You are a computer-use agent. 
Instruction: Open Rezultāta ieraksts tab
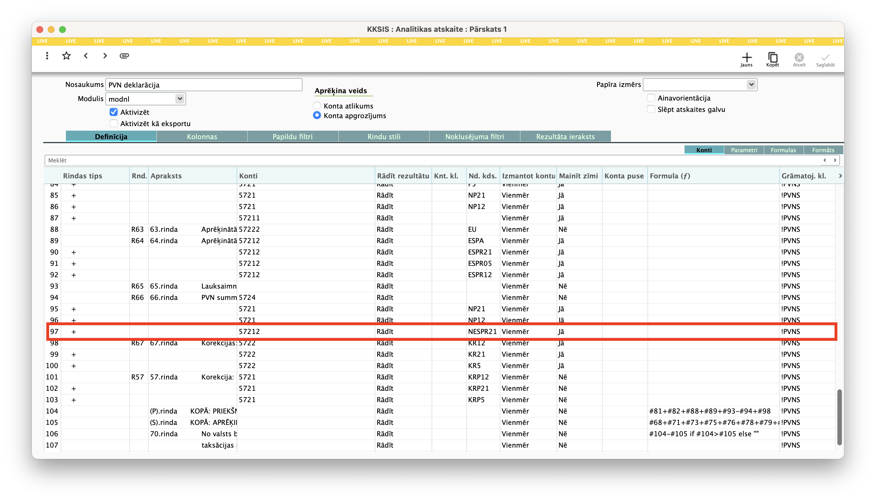[565, 137]
